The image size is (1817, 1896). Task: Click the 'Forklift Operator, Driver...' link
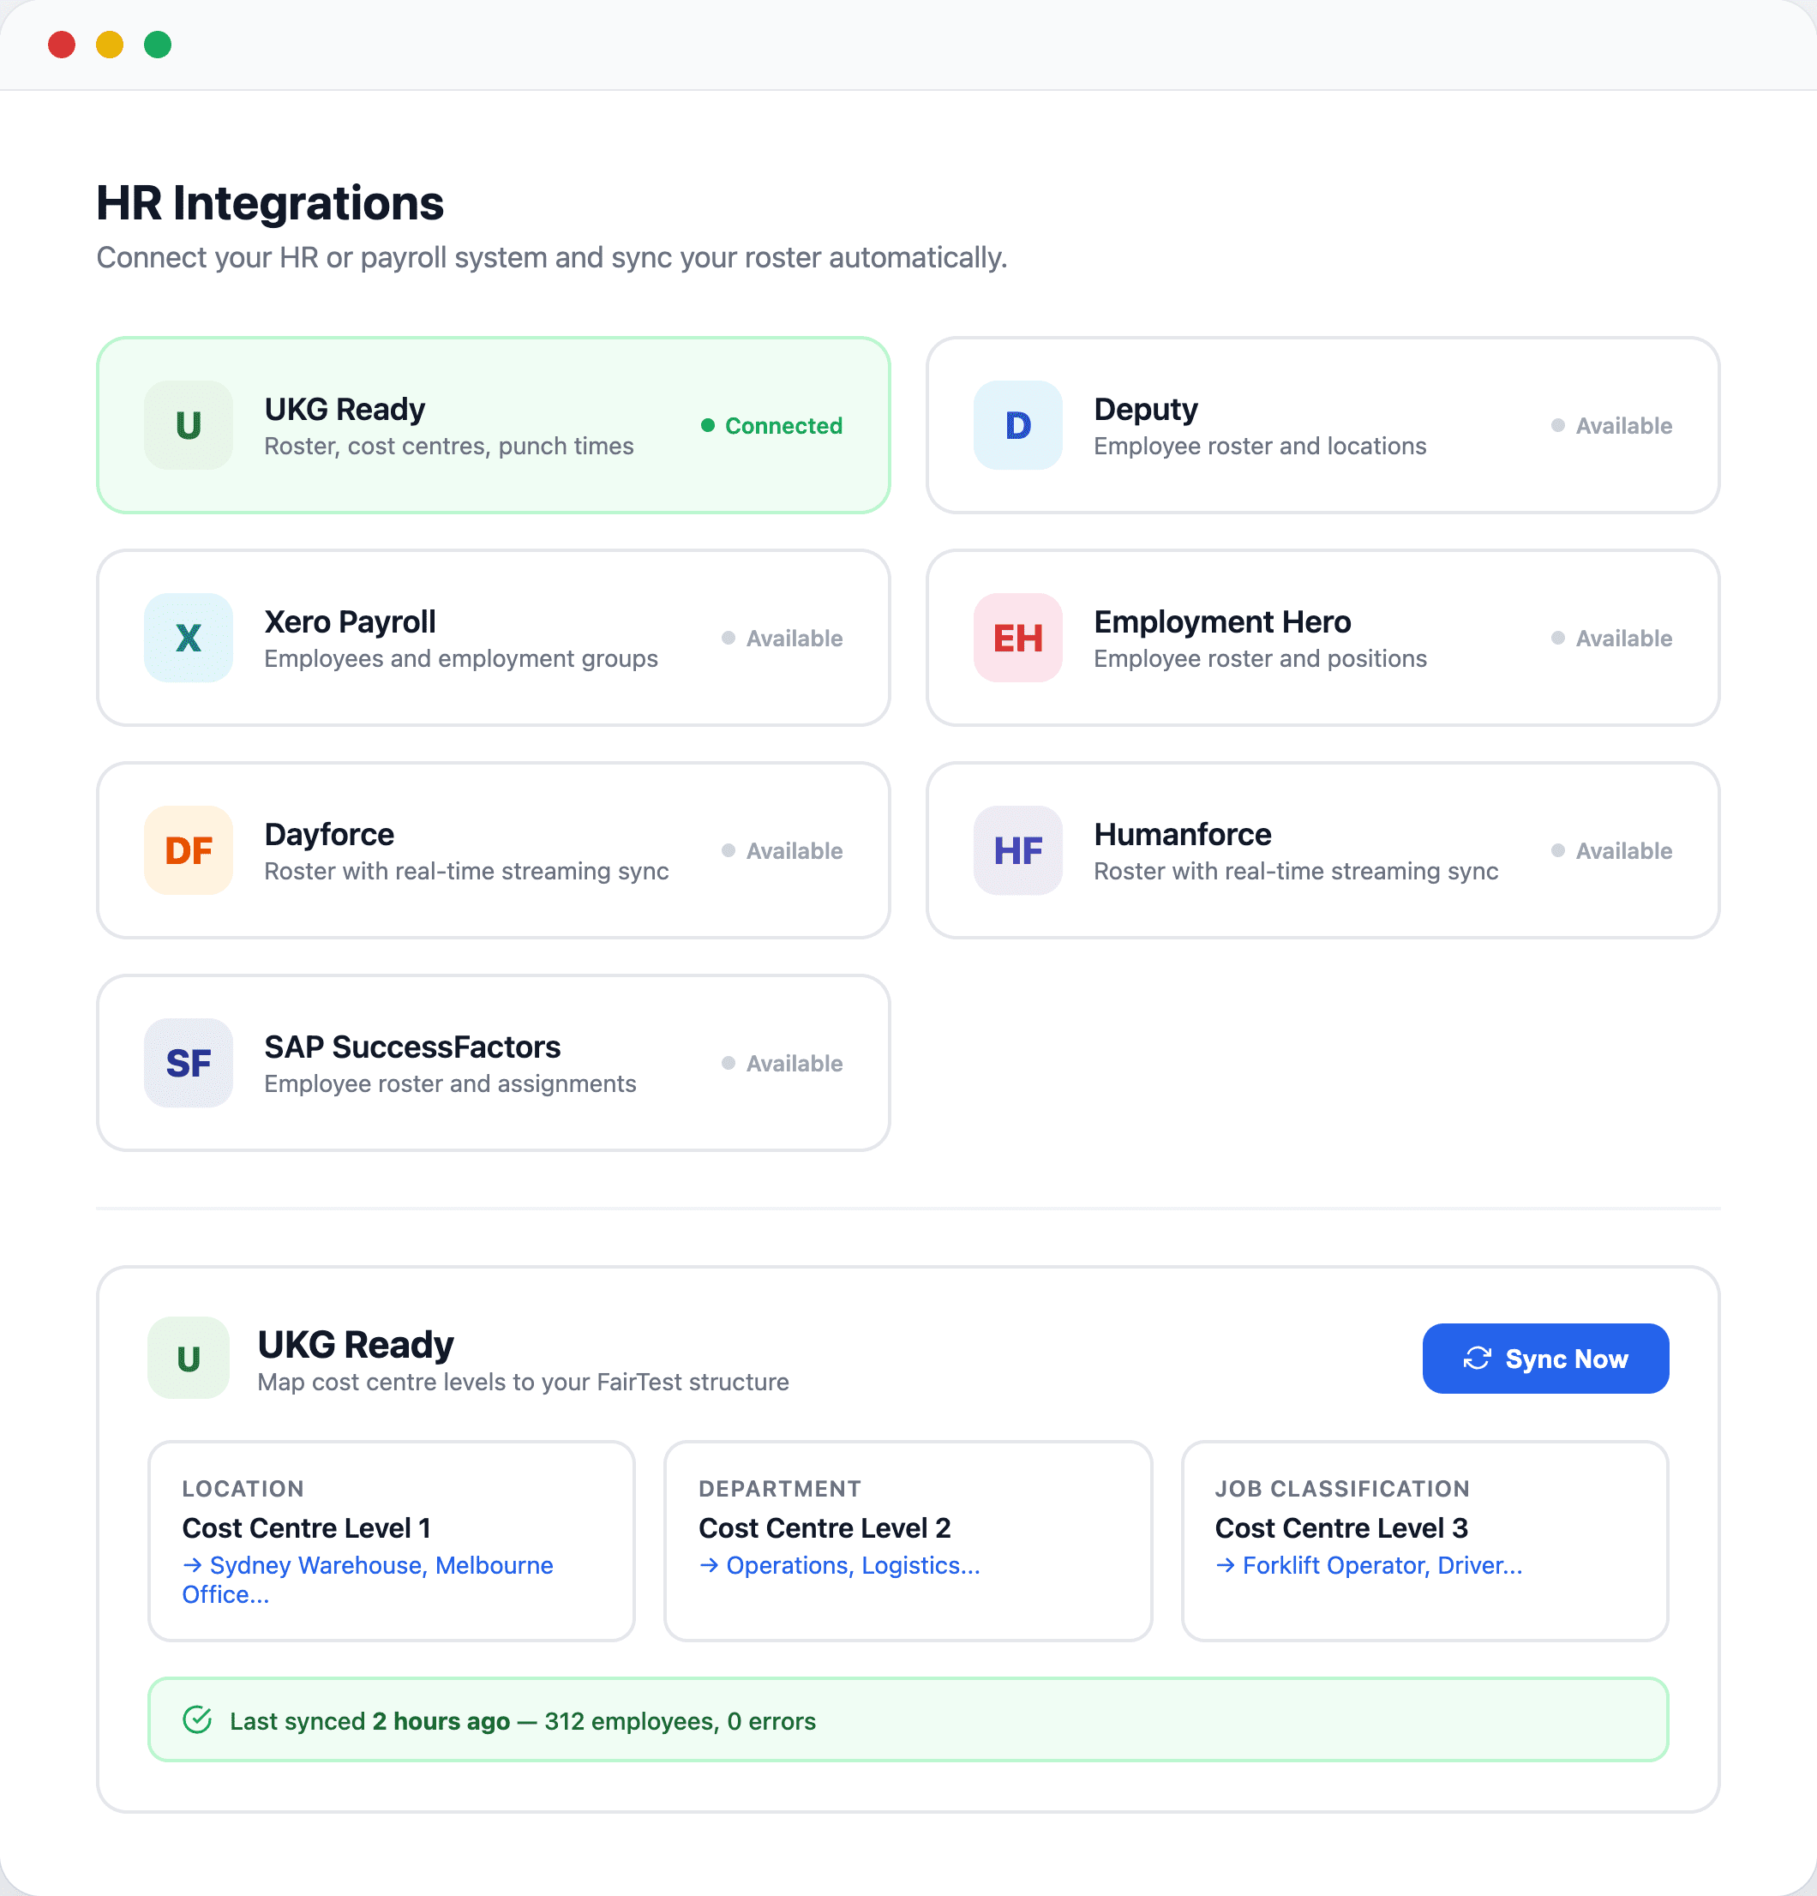1369,1565
